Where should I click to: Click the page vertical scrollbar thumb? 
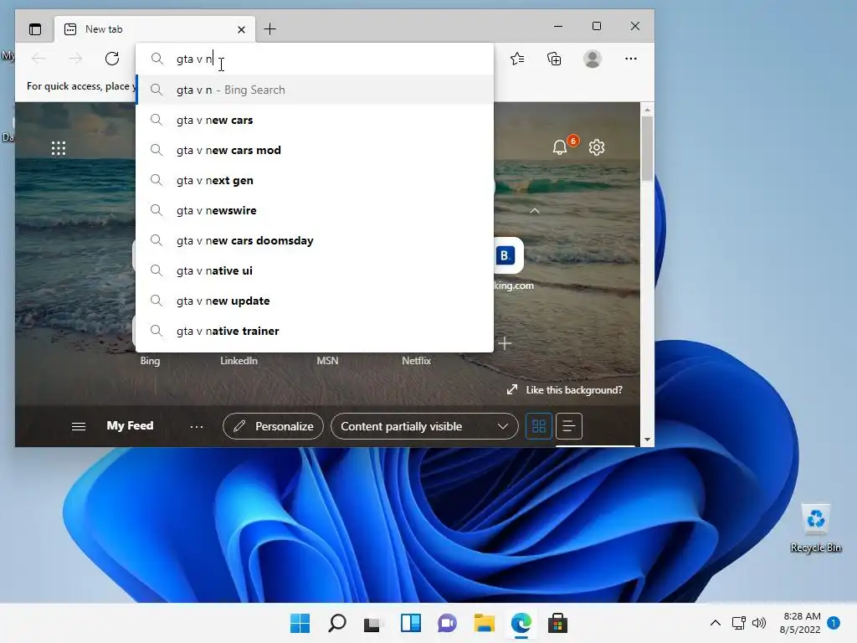point(647,148)
